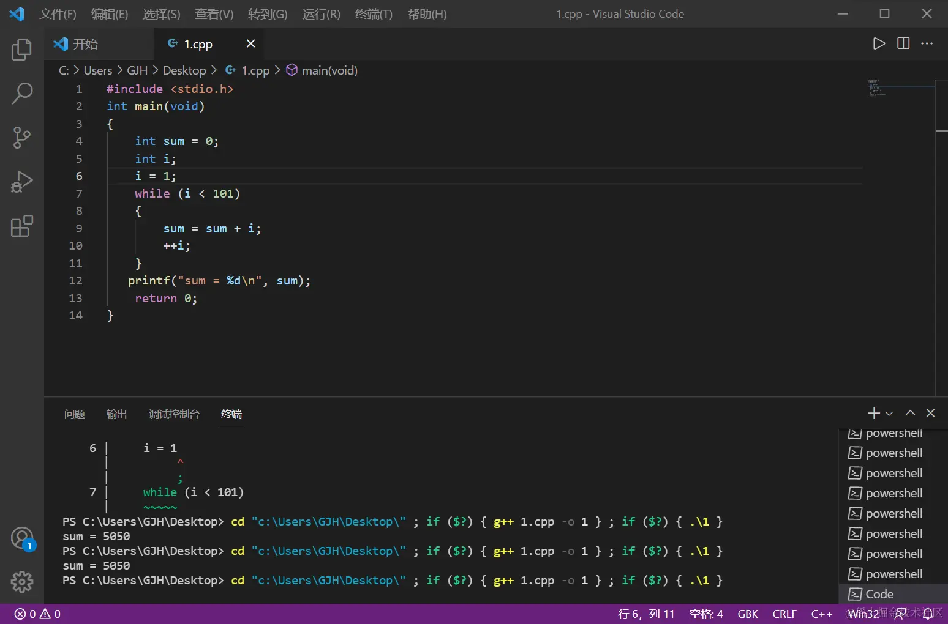Open the Explorer view in activity bar
The width and height of the screenshot is (948, 624).
(x=22, y=50)
